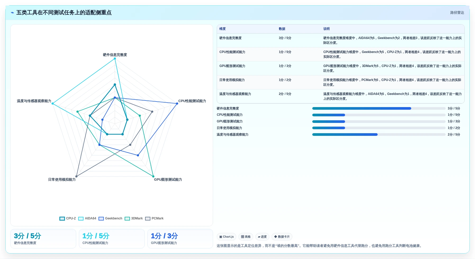475x259 pixels.
Task: Click the radar axis label CPU性能测试能力
Action: click(x=192, y=101)
